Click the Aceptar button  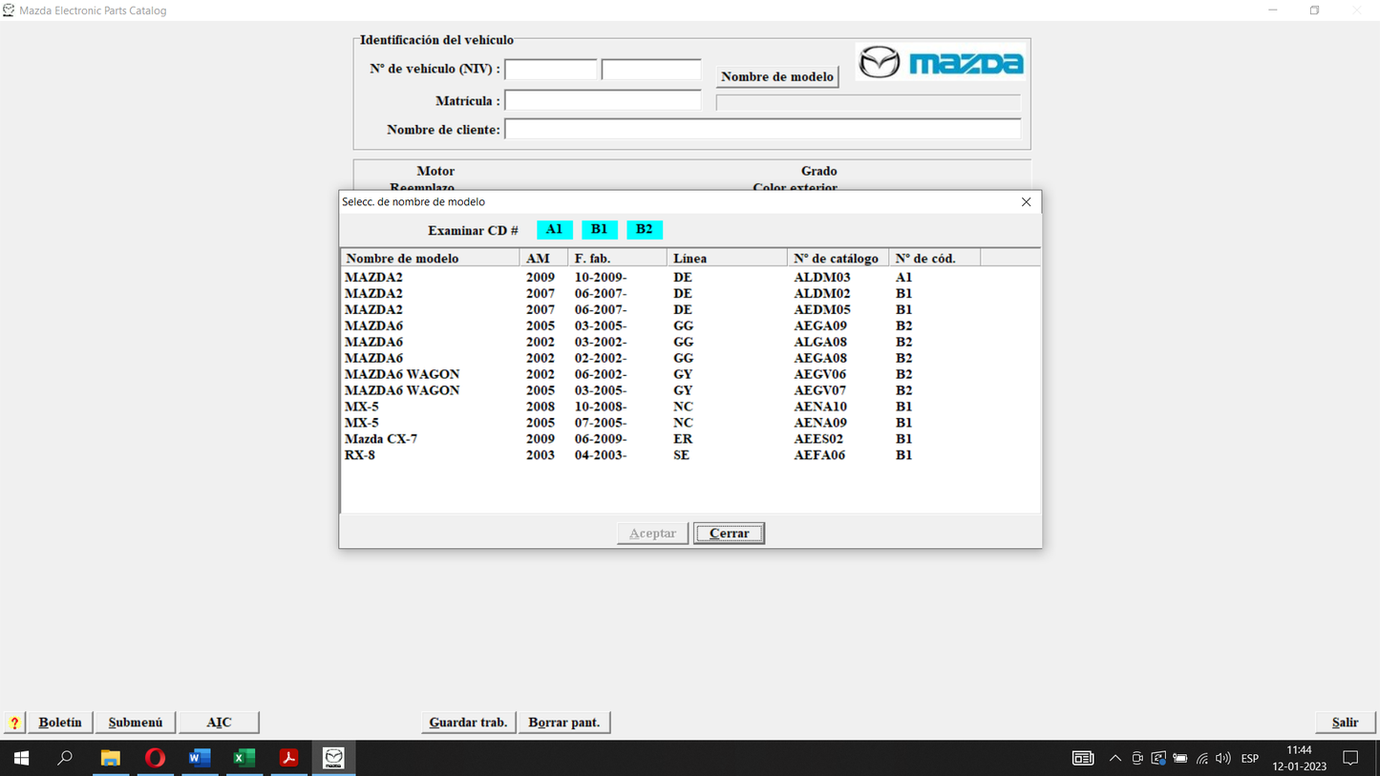pos(652,534)
